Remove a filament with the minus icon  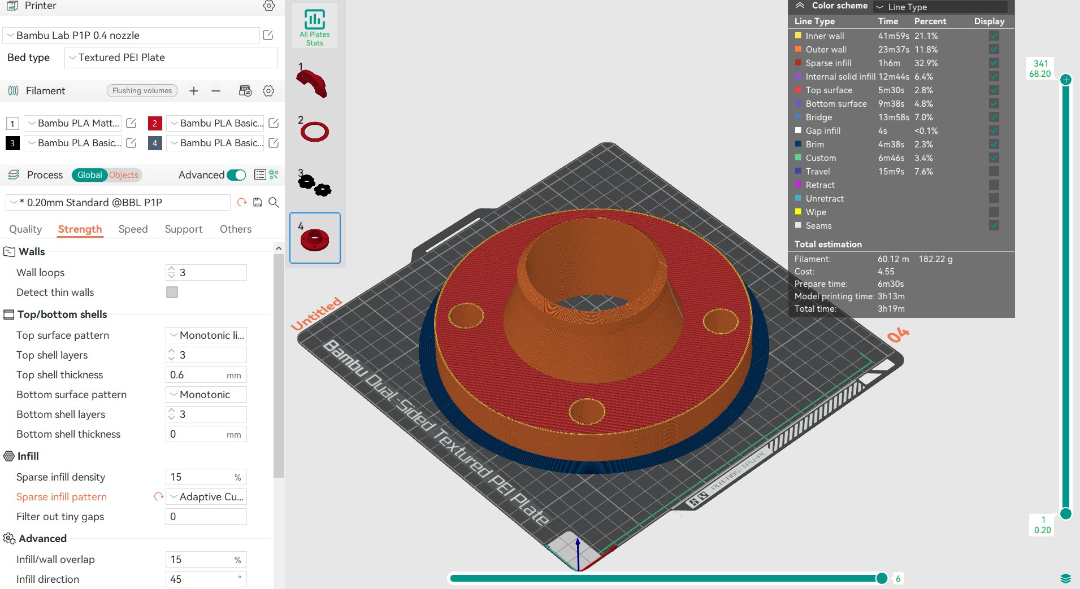216,91
